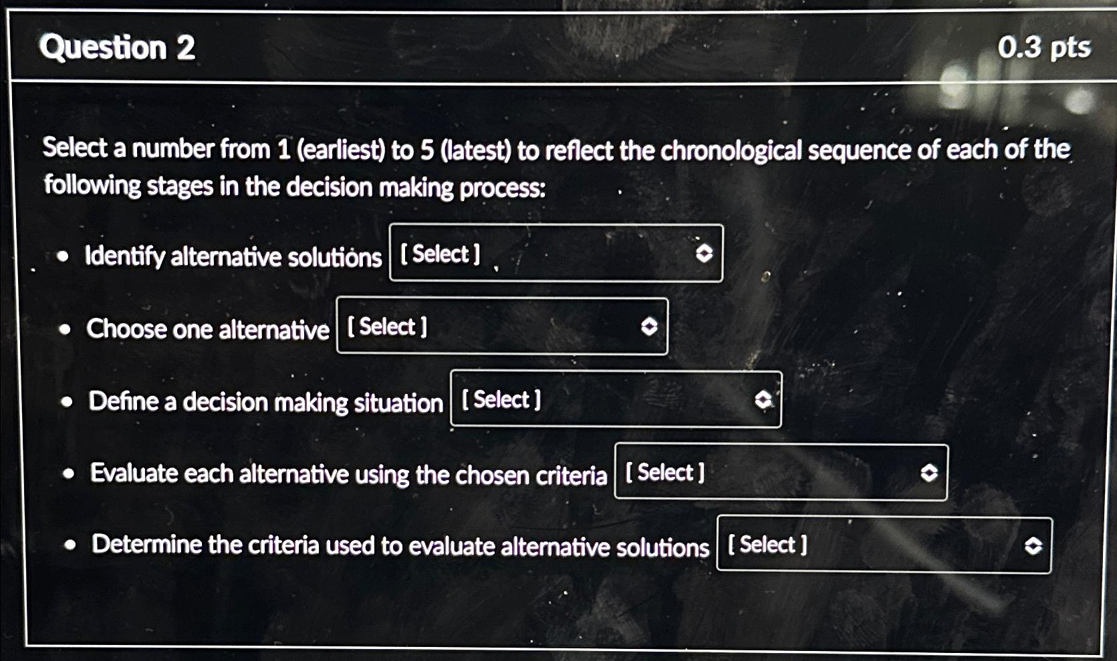Image resolution: width=1117 pixels, height=661 pixels.
Task: Open the Define a decision making situation Select dropdown
Action: click(615, 399)
